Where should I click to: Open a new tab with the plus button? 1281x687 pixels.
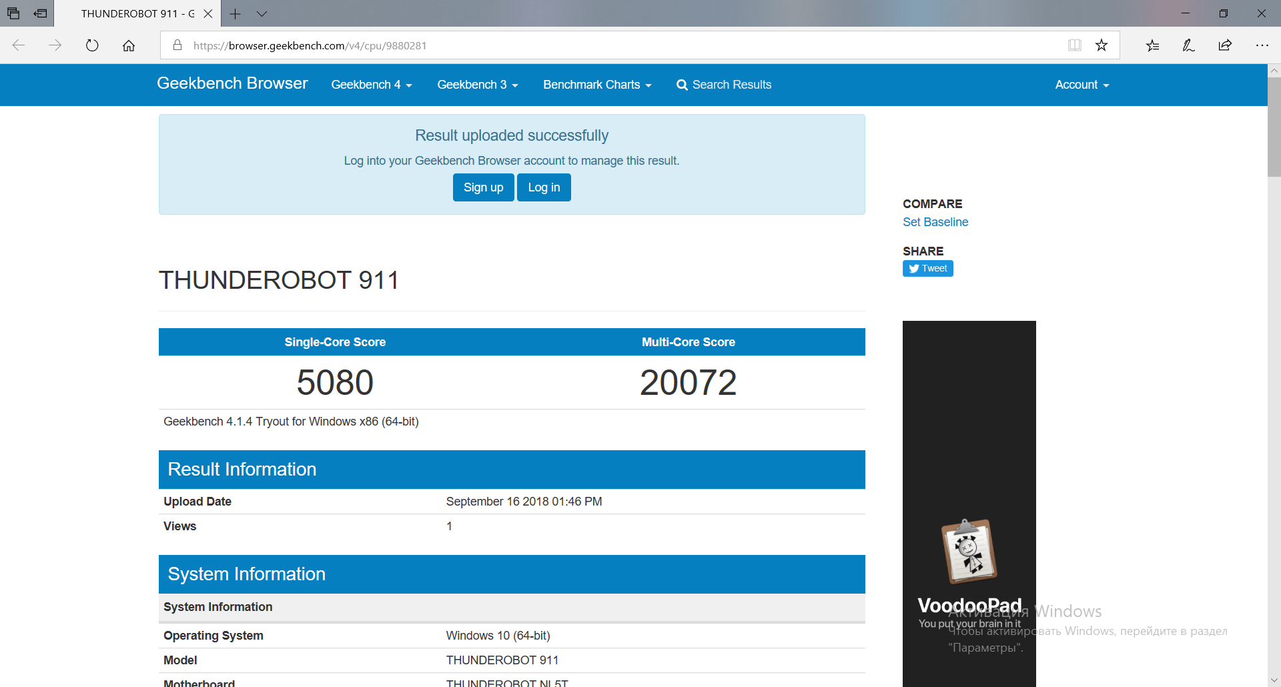click(235, 13)
